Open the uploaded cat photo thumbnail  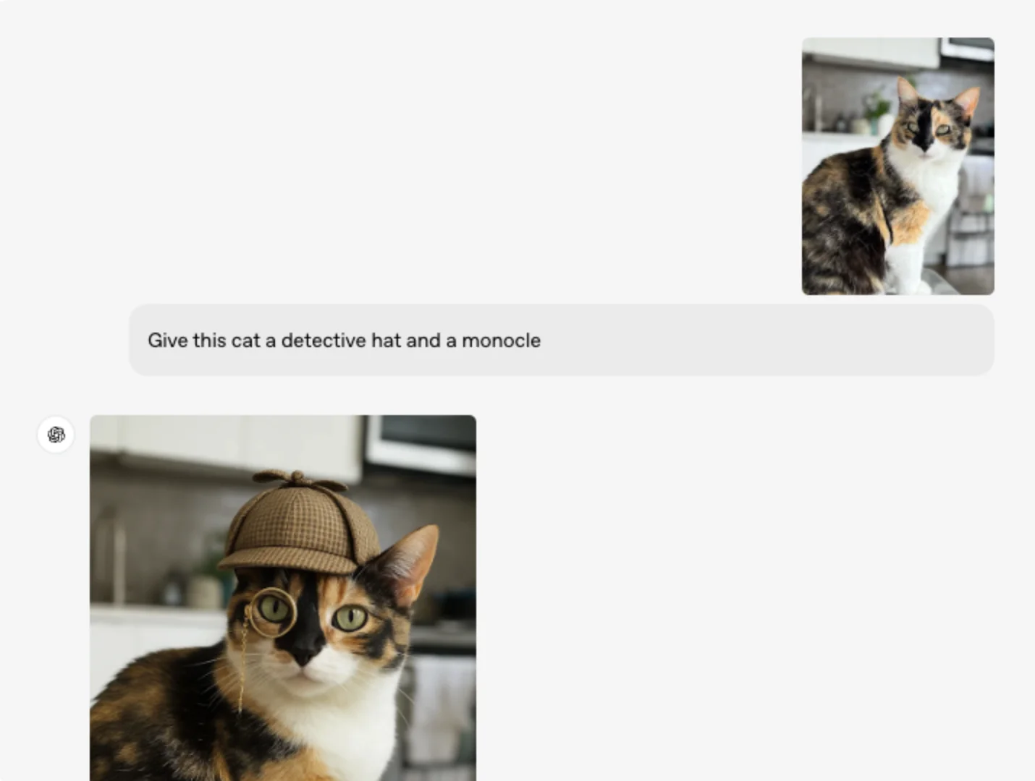[x=897, y=166]
